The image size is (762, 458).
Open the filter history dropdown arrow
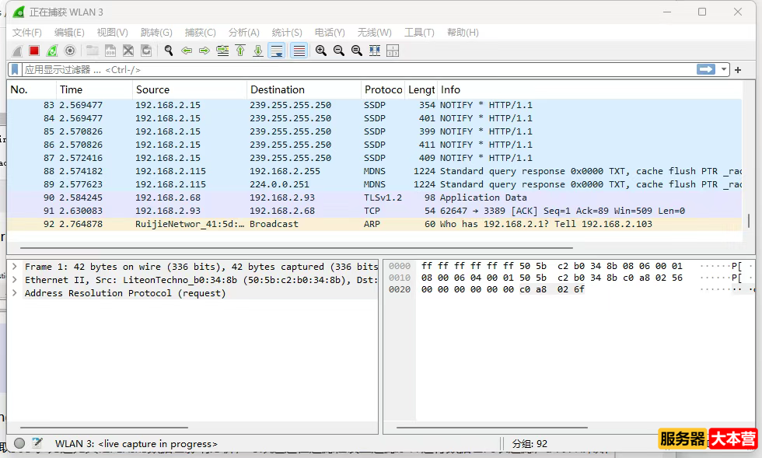coord(725,70)
